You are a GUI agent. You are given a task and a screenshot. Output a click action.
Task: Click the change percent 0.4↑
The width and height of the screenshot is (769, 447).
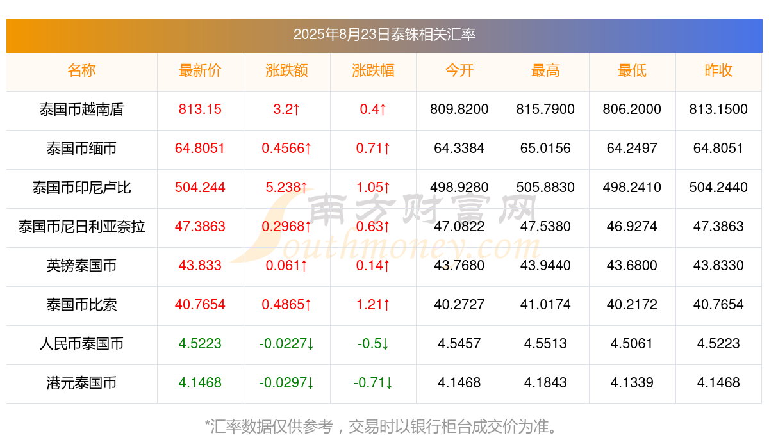coord(373,110)
